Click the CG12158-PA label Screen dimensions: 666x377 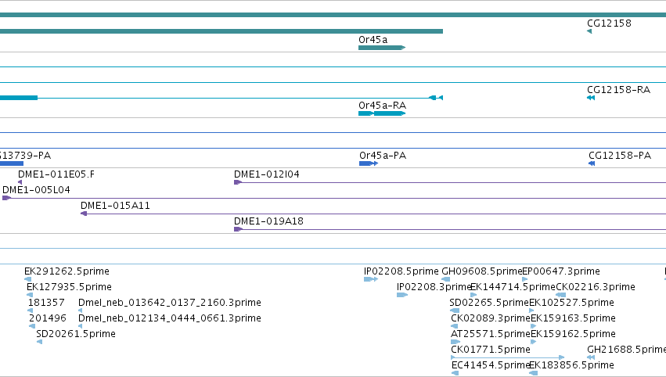tap(620, 156)
